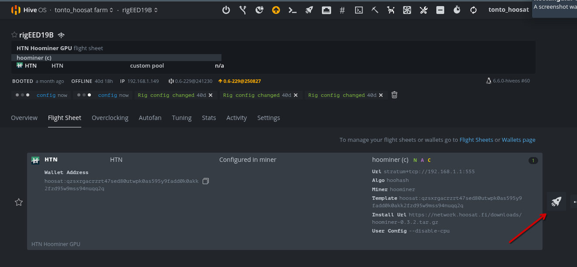Click the rocket flight sheet icon in toolbar
Viewport: 577px width, 267px height.
309,10
